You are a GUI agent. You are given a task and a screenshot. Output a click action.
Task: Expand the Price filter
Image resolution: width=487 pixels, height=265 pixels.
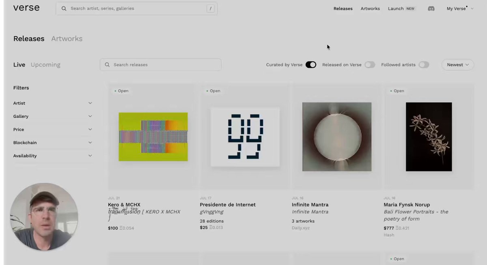click(53, 130)
